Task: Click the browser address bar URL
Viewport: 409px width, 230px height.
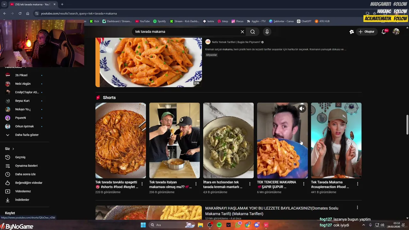Action: coord(79,13)
